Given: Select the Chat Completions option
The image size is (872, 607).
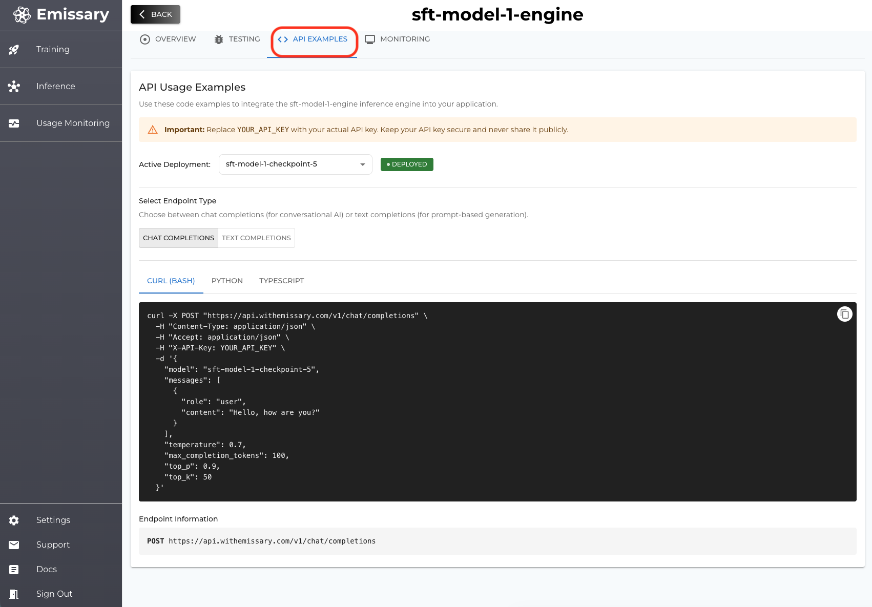Looking at the screenshot, I should pos(178,238).
